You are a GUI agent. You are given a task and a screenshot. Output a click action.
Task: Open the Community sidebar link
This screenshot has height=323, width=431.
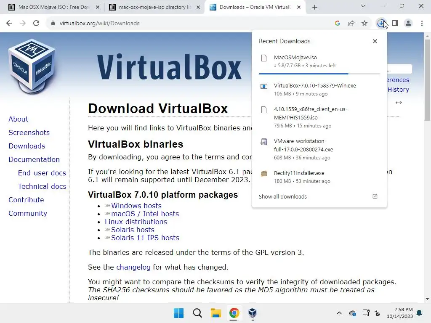pos(28,213)
